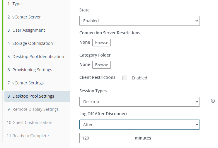218x148 pixels.
Task: Open Storage Optimization step
Action: click(x=33, y=43)
